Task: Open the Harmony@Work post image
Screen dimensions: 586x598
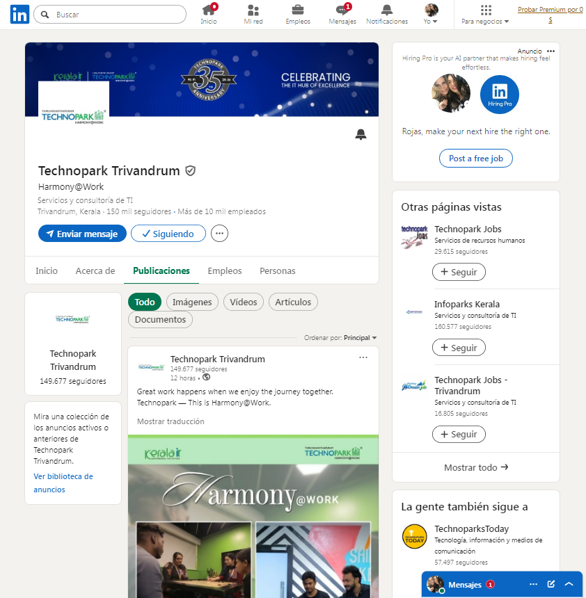Action: [253, 517]
